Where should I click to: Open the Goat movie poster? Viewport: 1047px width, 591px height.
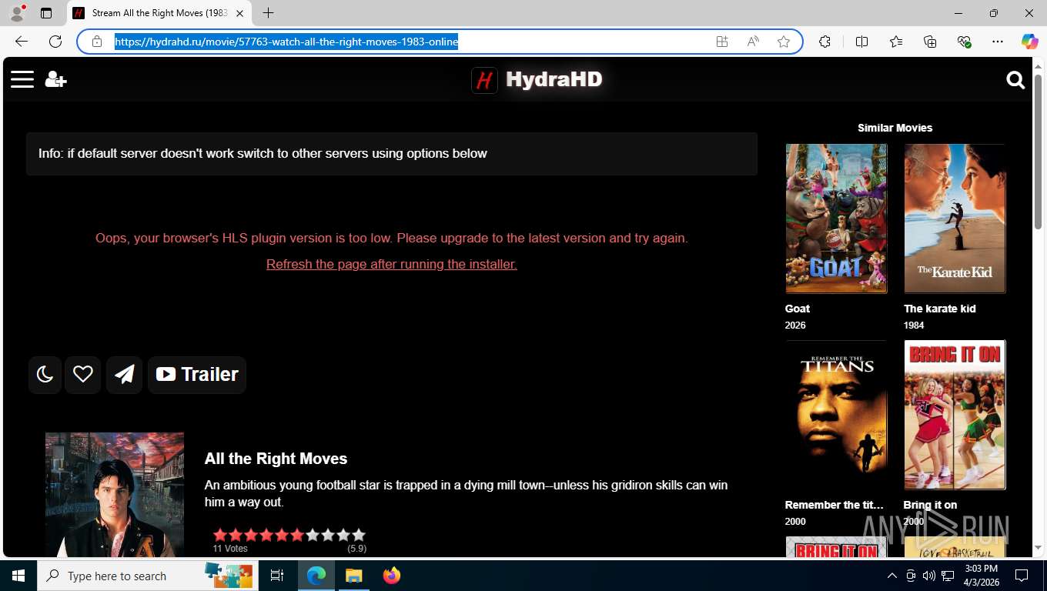pos(836,219)
